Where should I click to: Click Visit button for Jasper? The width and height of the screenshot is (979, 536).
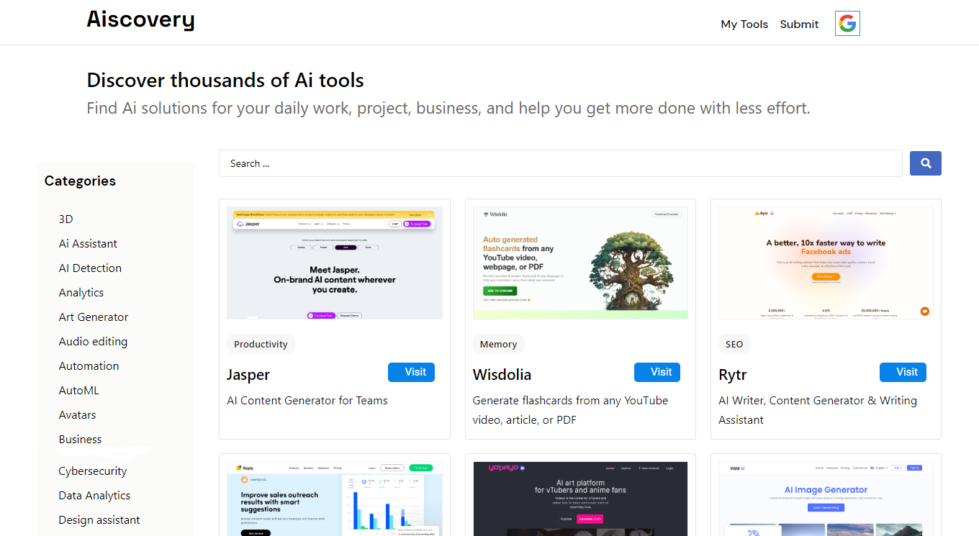[411, 372]
